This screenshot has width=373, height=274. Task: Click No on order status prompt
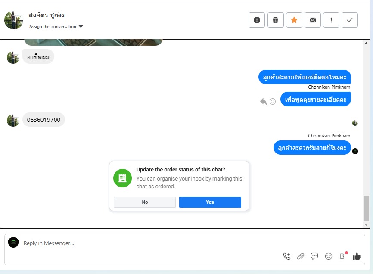tap(145, 202)
